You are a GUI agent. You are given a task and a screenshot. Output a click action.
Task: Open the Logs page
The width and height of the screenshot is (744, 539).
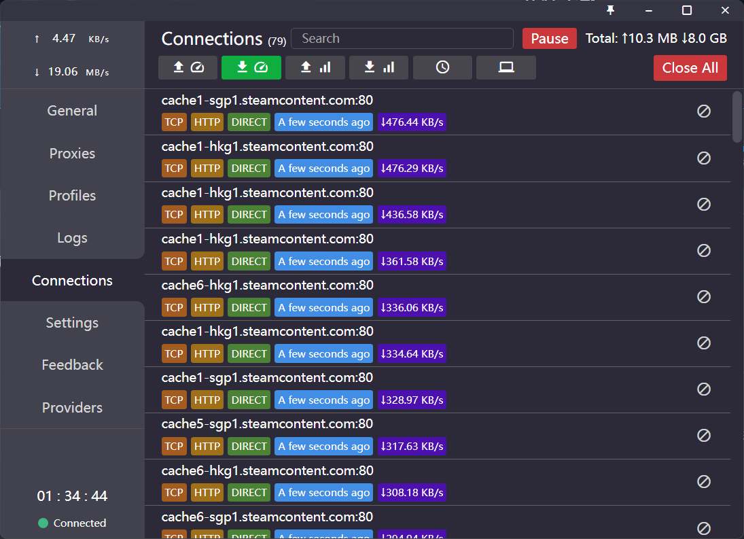click(x=72, y=238)
